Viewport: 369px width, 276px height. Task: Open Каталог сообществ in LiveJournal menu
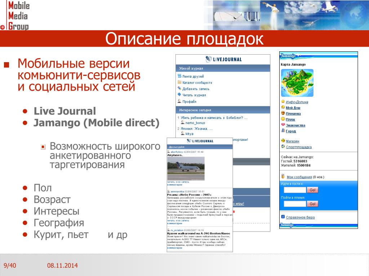click(x=197, y=83)
